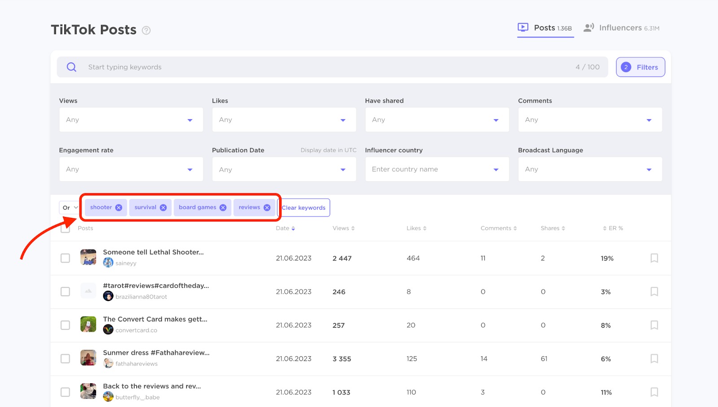The height and width of the screenshot is (407, 718).
Task: Bookmark the saineyy post
Action: point(654,258)
